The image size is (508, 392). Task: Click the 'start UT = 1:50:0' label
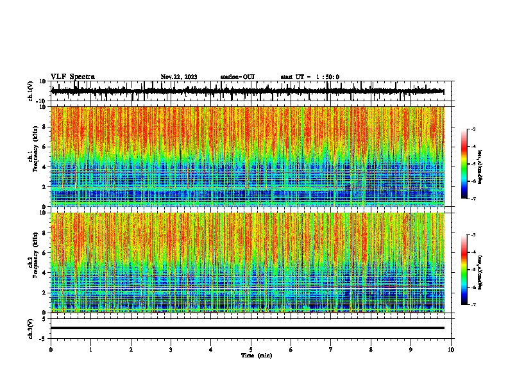pos(310,77)
